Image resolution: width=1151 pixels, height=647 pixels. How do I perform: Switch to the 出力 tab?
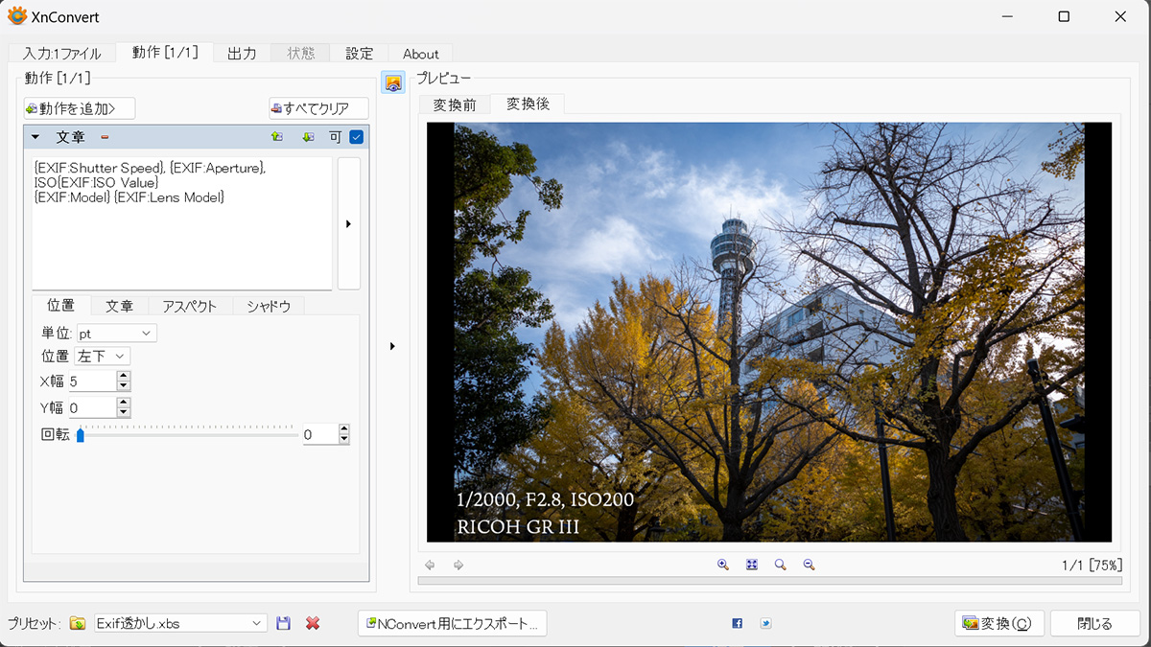click(x=242, y=54)
